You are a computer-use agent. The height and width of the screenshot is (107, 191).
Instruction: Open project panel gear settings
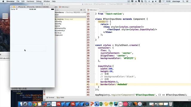[x=81, y=10]
